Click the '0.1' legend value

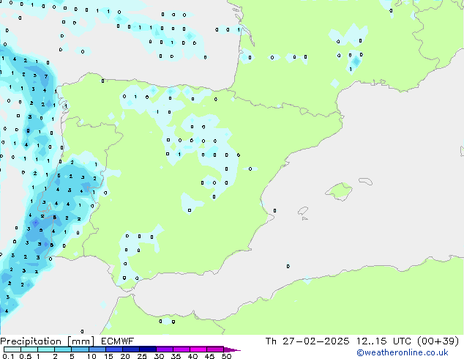(8, 356)
